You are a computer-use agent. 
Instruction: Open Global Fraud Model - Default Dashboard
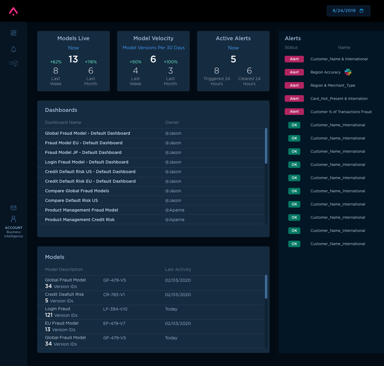click(88, 133)
